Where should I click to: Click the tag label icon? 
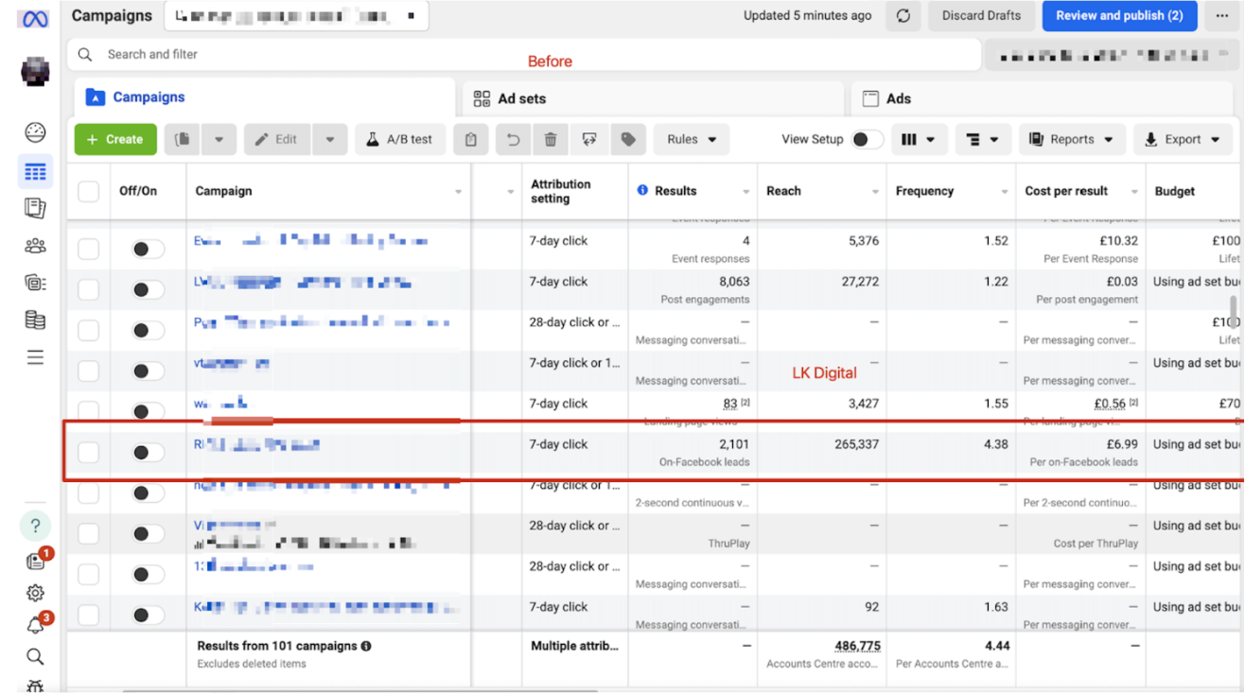tap(628, 139)
